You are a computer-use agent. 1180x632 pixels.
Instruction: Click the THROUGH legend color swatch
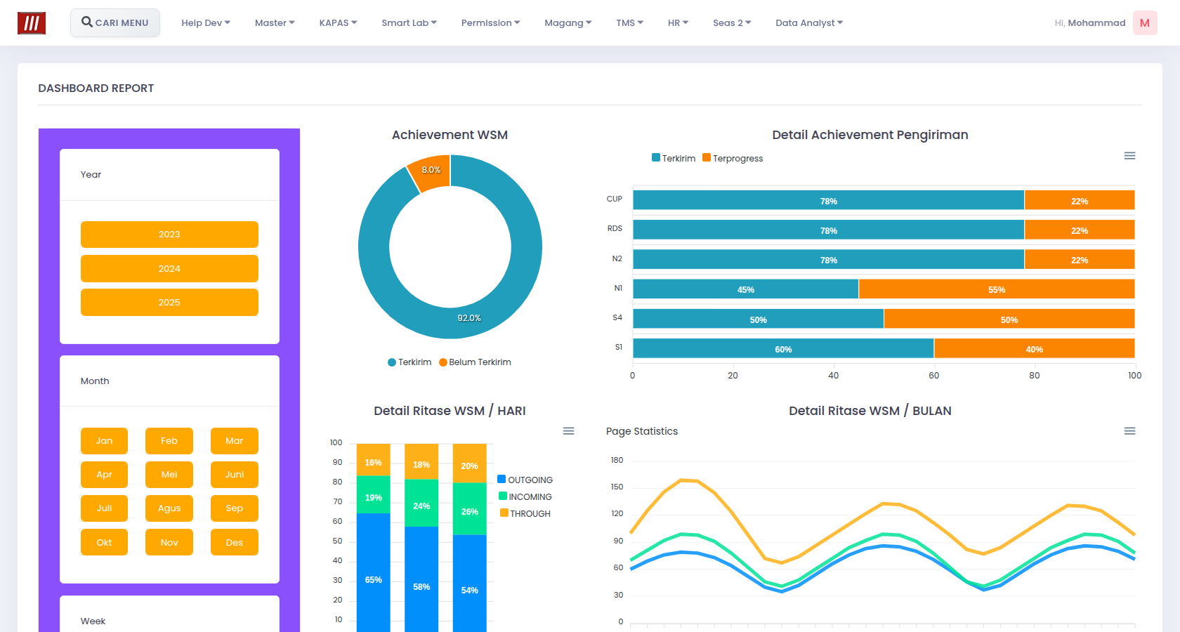(504, 513)
